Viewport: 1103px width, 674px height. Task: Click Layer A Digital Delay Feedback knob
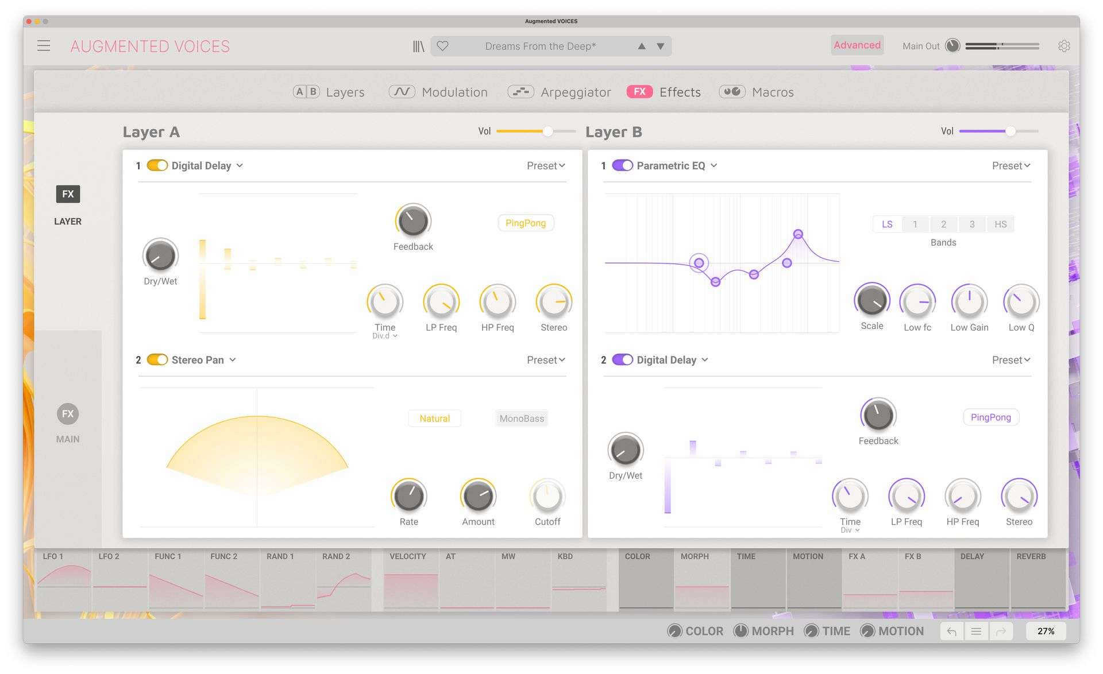(x=413, y=221)
